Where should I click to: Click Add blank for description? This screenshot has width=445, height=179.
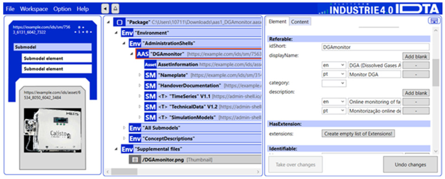416,93
